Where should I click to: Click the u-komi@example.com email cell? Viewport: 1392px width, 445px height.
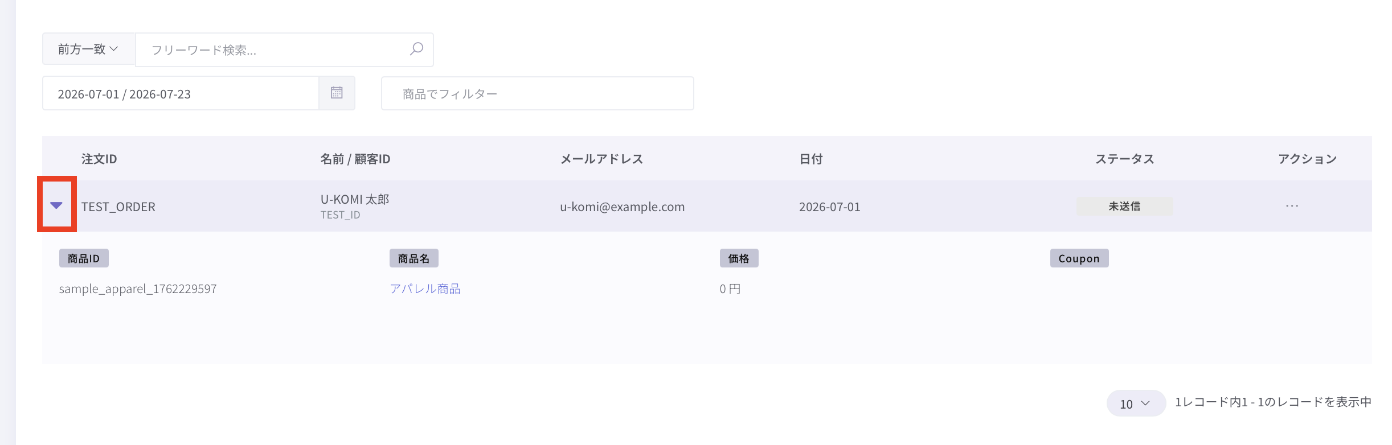[x=622, y=207]
